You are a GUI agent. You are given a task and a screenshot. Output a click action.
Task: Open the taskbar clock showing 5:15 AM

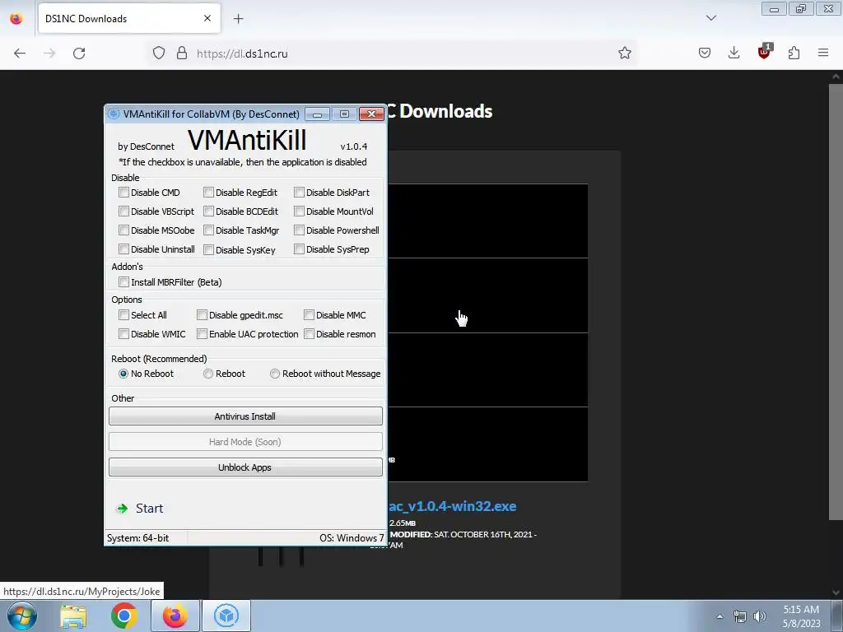click(x=801, y=616)
